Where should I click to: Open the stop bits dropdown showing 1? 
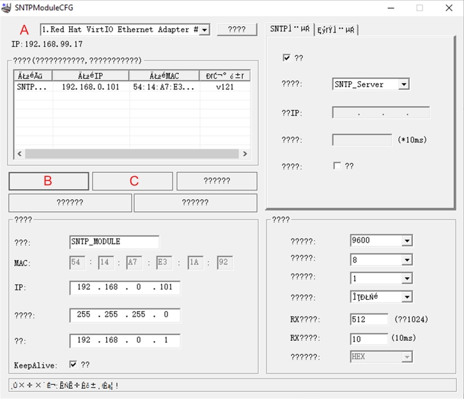click(407, 278)
